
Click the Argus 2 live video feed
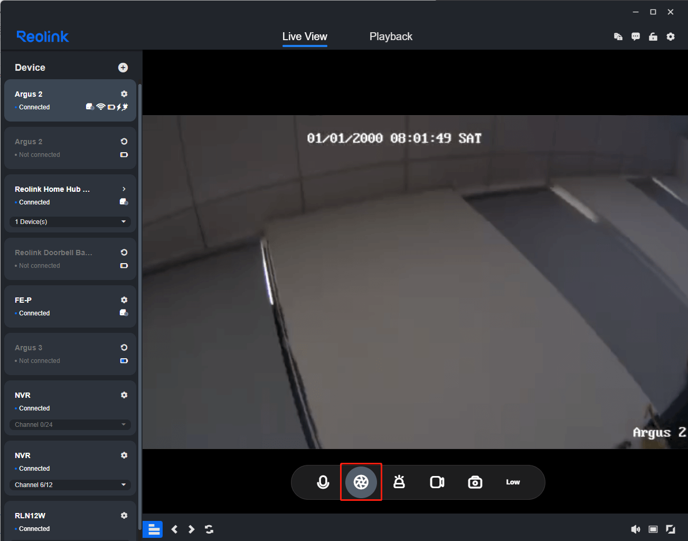[x=415, y=282]
